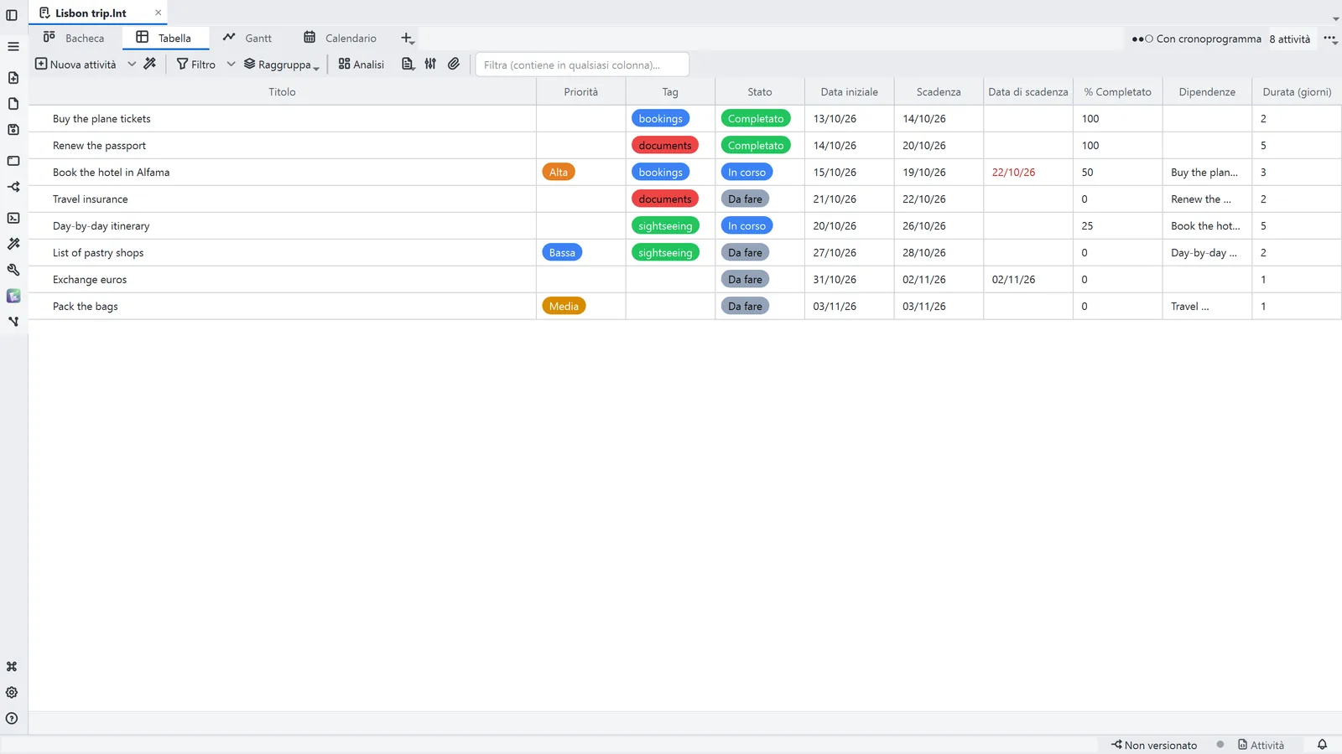
Task: Click the wrench tools icon in sidebar
Action: (x=13, y=270)
